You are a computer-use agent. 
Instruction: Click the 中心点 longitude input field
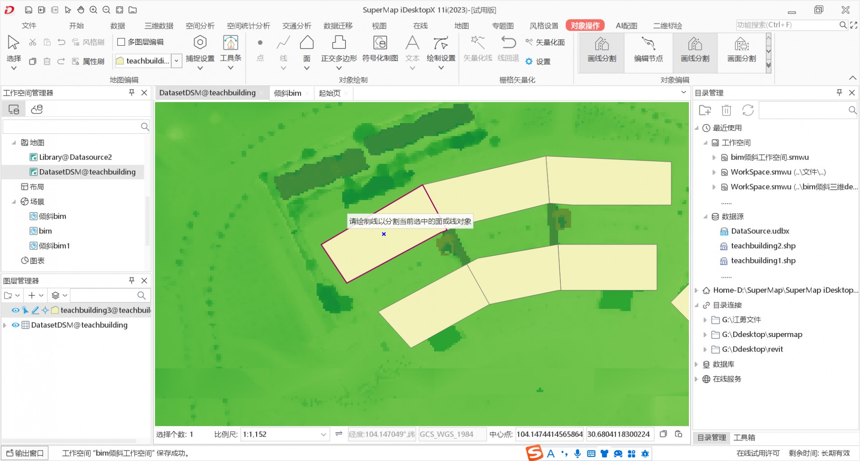click(549, 434)
